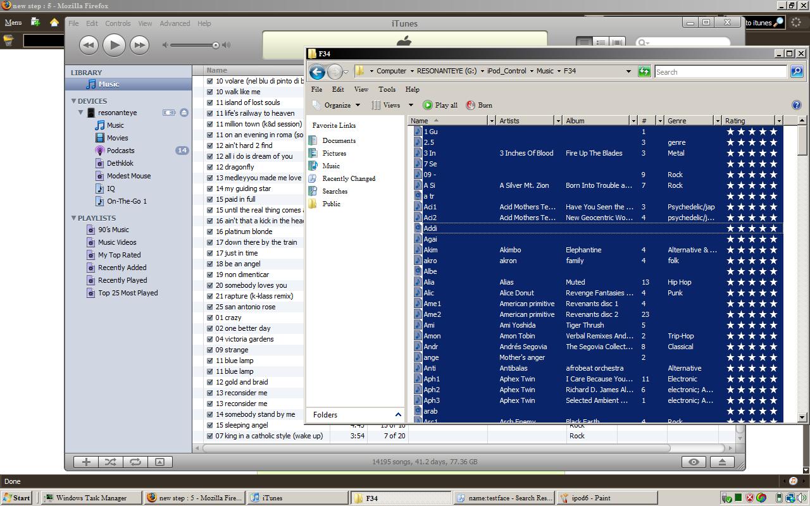
Task: Go back in F34 Explorer window
Action: 317,71
